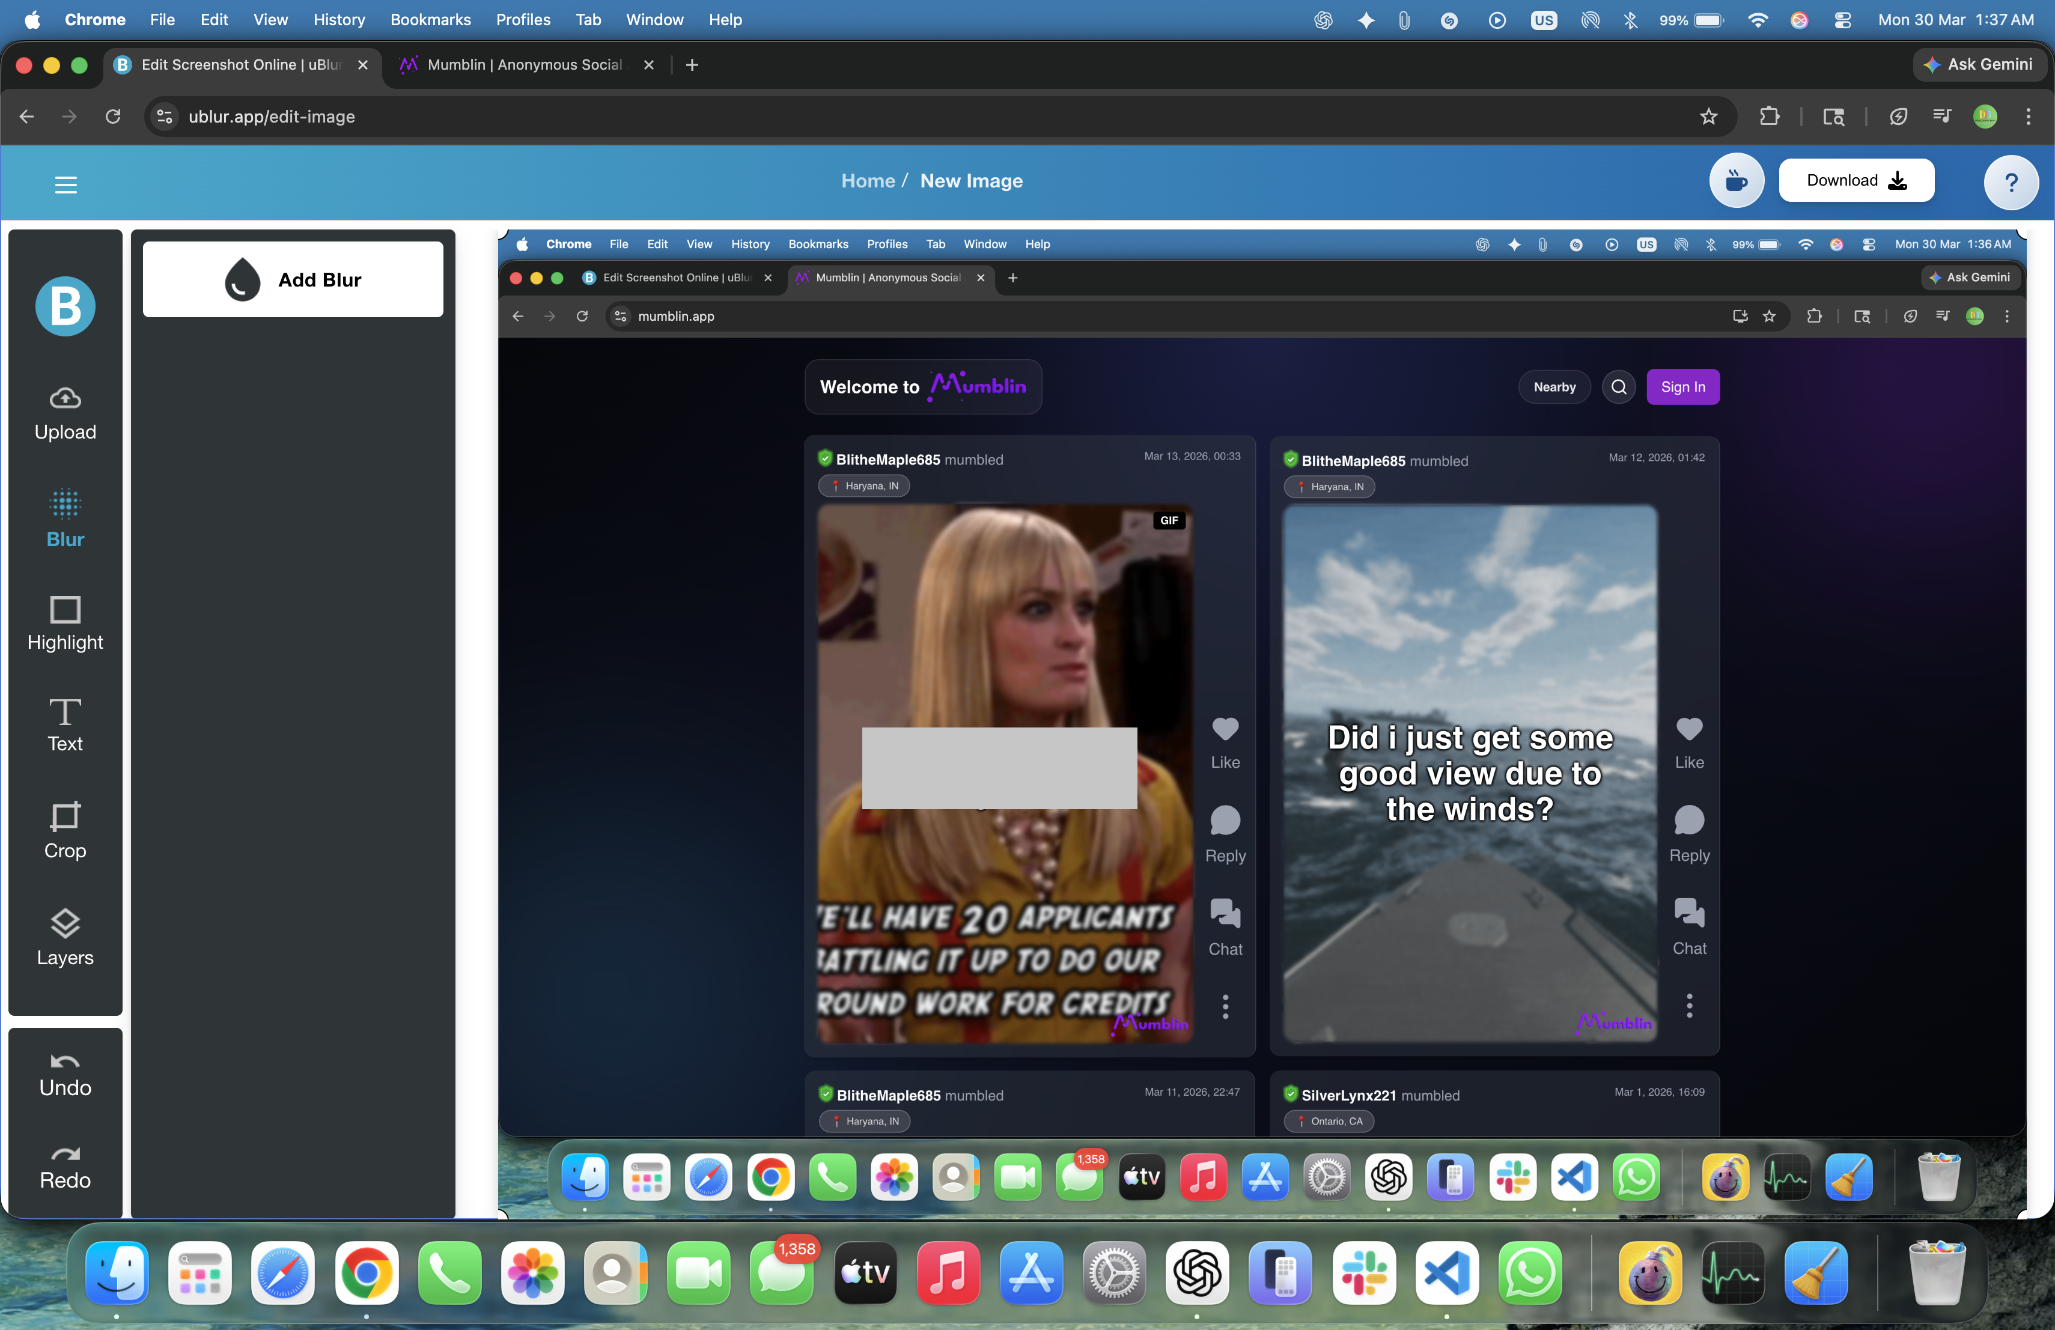
Task: Select the Crop tool
Action: coord(65,830)
